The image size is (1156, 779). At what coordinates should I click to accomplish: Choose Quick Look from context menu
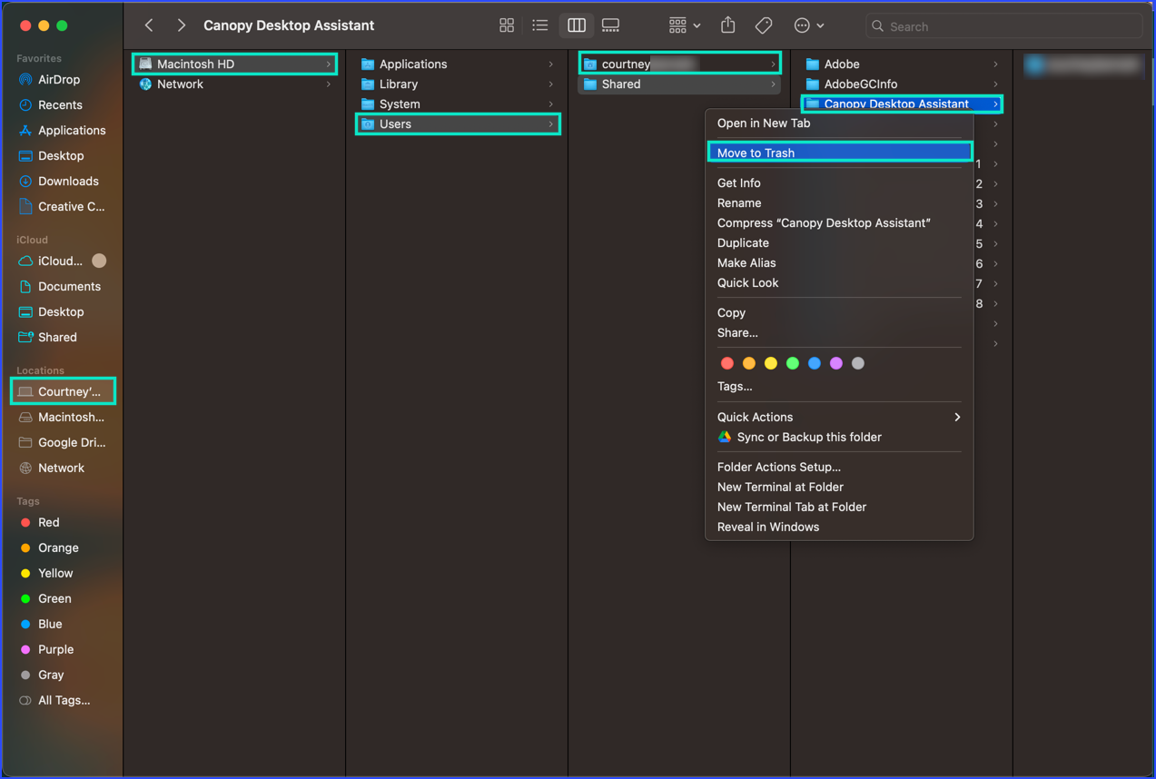pos(839,283)
